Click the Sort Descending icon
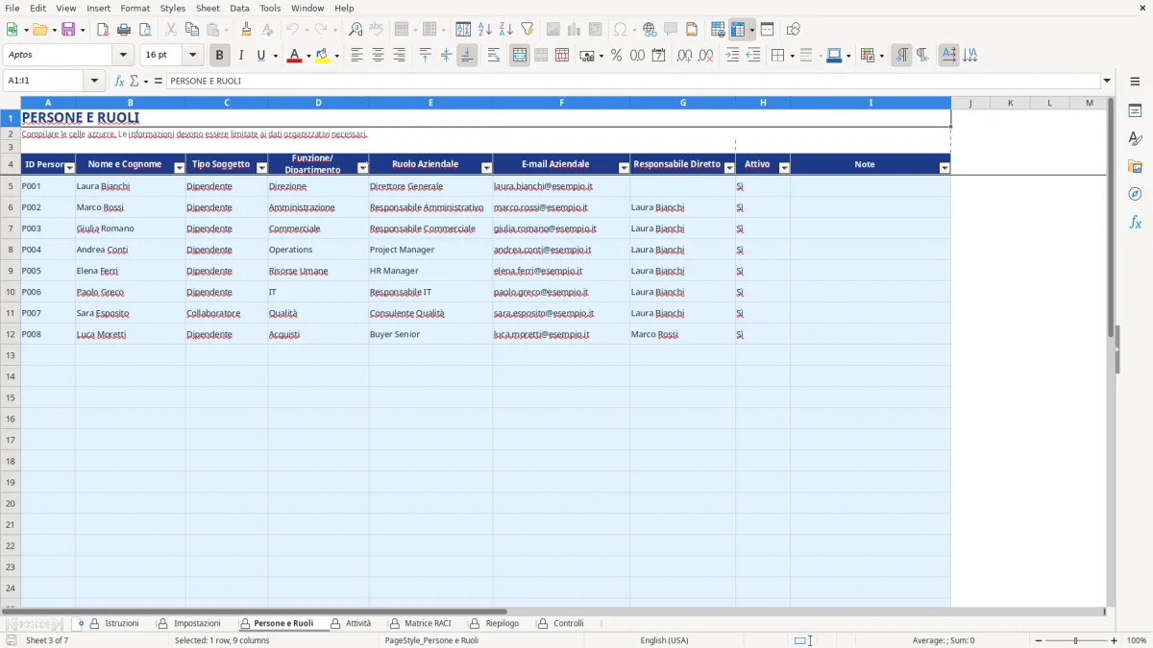The image size is (1153, 648). 505,30
